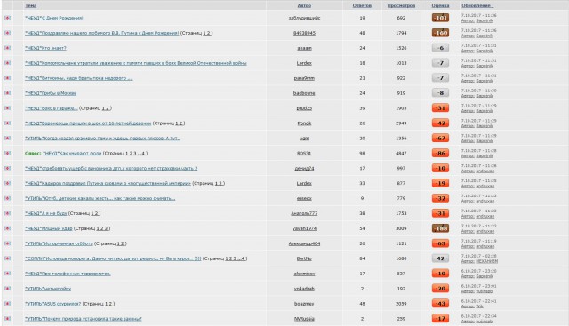Click status icon of 'Испорченная суббота' thread
This screenshot has width=569, height=326.
coord(7,243)
